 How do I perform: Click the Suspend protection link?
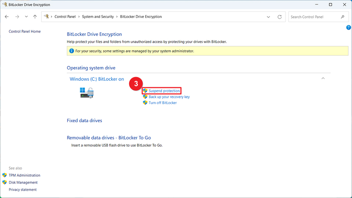coord(164,91)
